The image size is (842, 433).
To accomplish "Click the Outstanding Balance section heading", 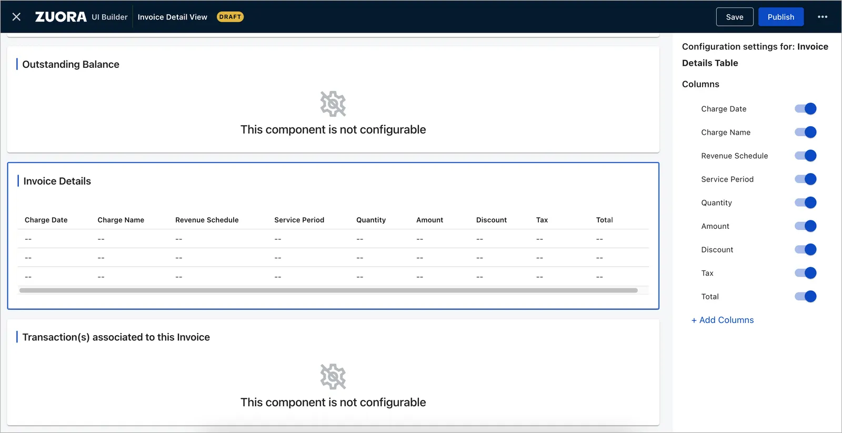I will pos(71,64).
